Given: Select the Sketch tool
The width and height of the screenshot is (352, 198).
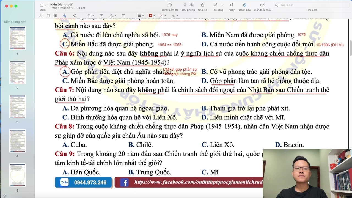Looking at the screenshot, I should (x=64, y=16).
